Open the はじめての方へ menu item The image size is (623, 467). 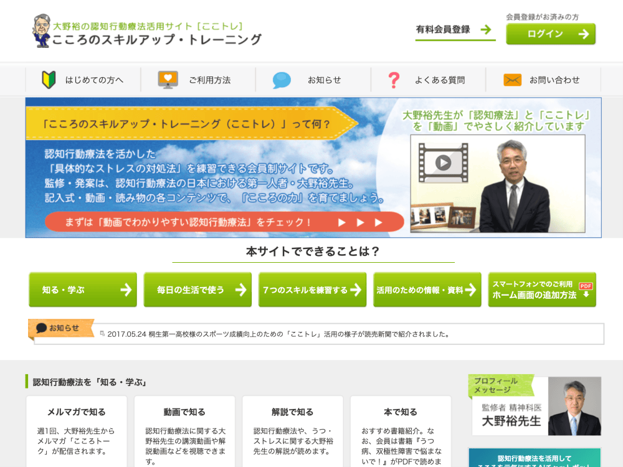click(x=94, y=80)
